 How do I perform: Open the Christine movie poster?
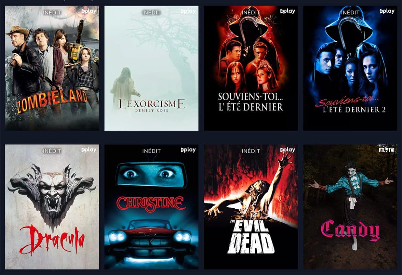point(152,207)
